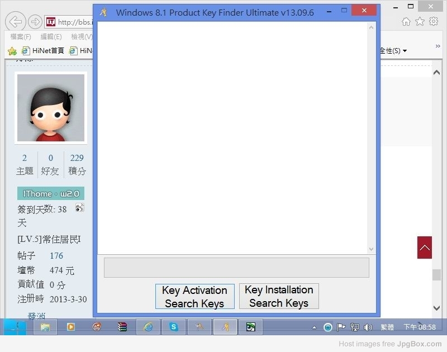Open the favorites star in the browser

[420, 22]
